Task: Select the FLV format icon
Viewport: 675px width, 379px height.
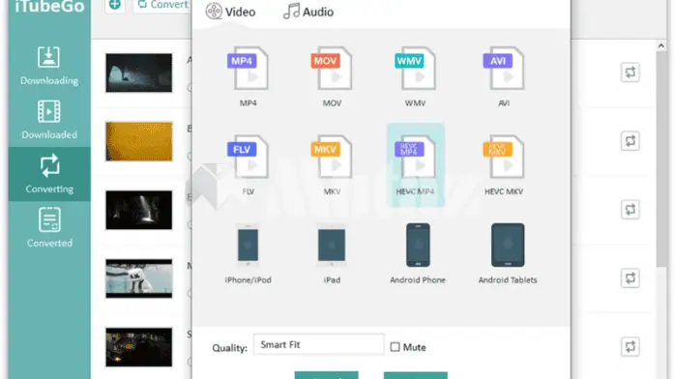Action: [x=248, y=157]
